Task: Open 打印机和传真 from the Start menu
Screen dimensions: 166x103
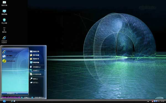Action: (x=36, y=74)
